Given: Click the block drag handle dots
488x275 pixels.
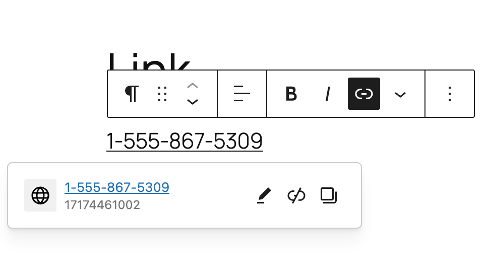Looking at the screenshot, I should (x=162, y=94).
